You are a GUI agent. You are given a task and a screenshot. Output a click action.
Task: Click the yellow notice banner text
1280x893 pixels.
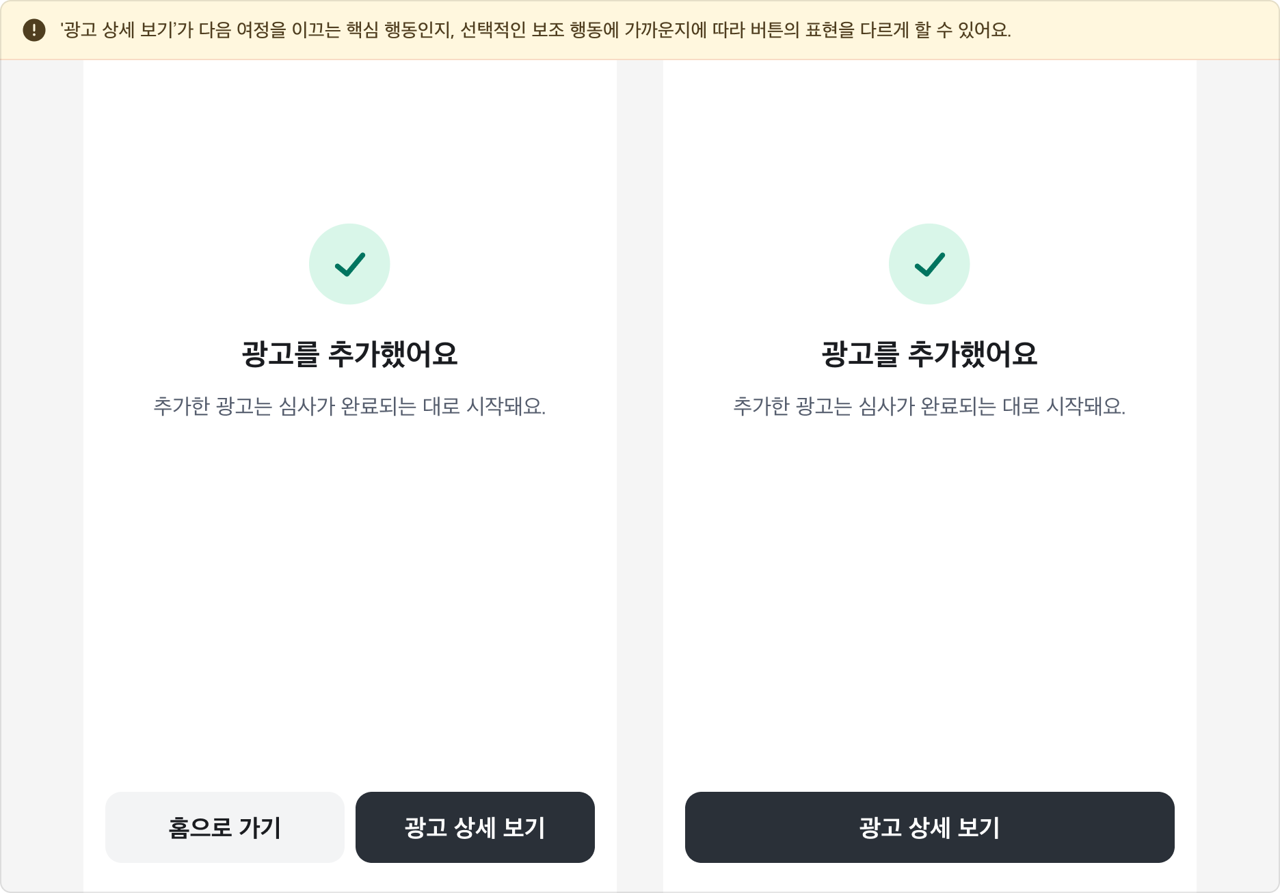pyautogui.click(x=535, y=29)
